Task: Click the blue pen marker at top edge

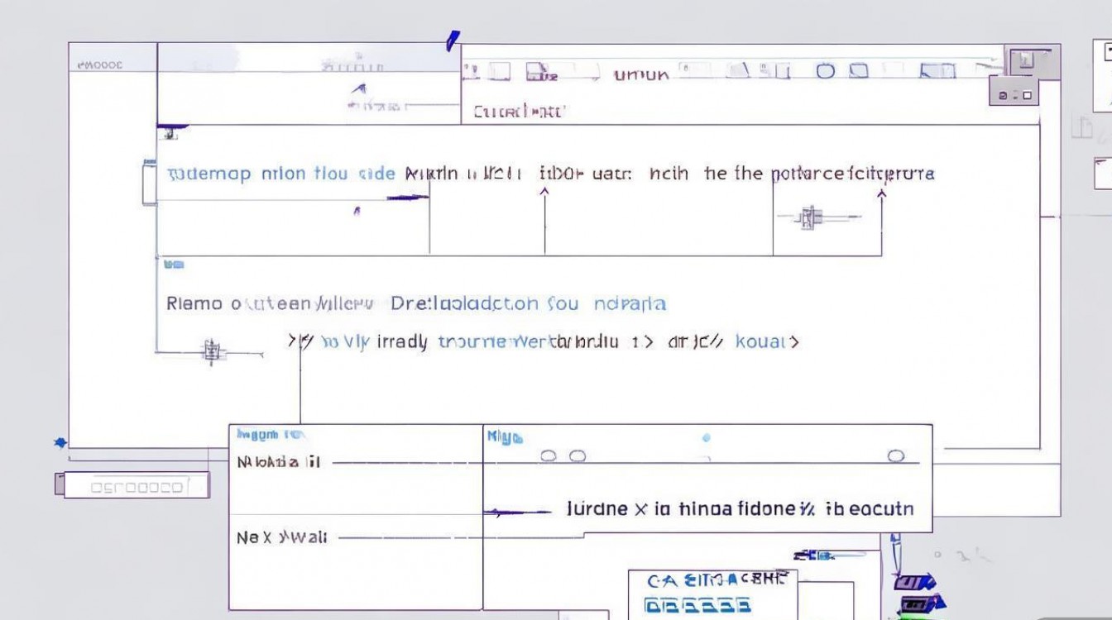Action: (x=452, y=41)
